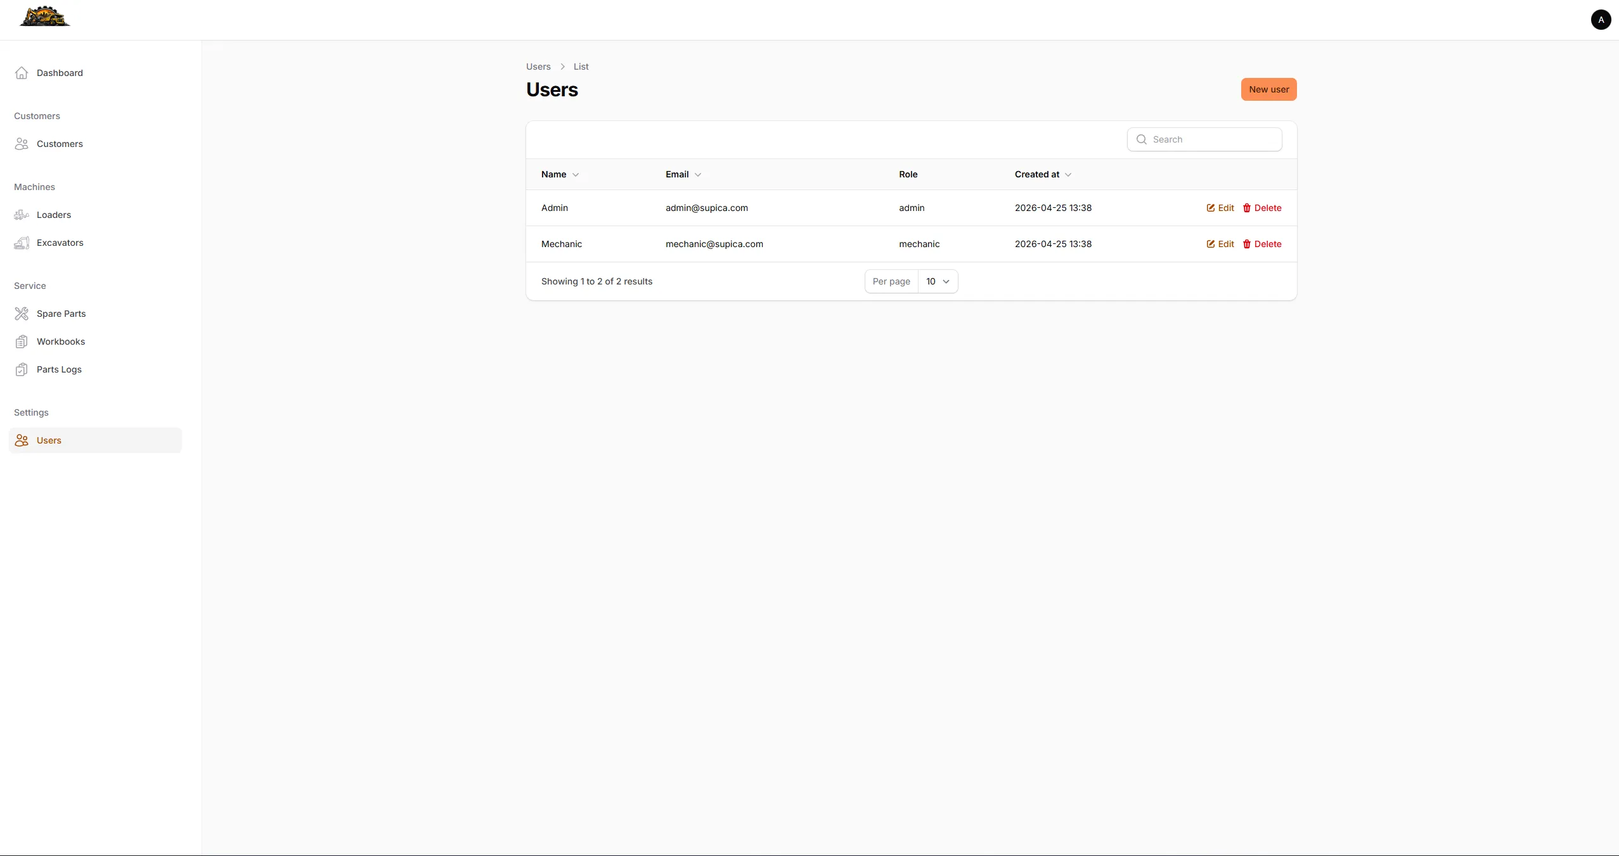
Task: Click the Mechanic name cell
Action: (562, 244)
